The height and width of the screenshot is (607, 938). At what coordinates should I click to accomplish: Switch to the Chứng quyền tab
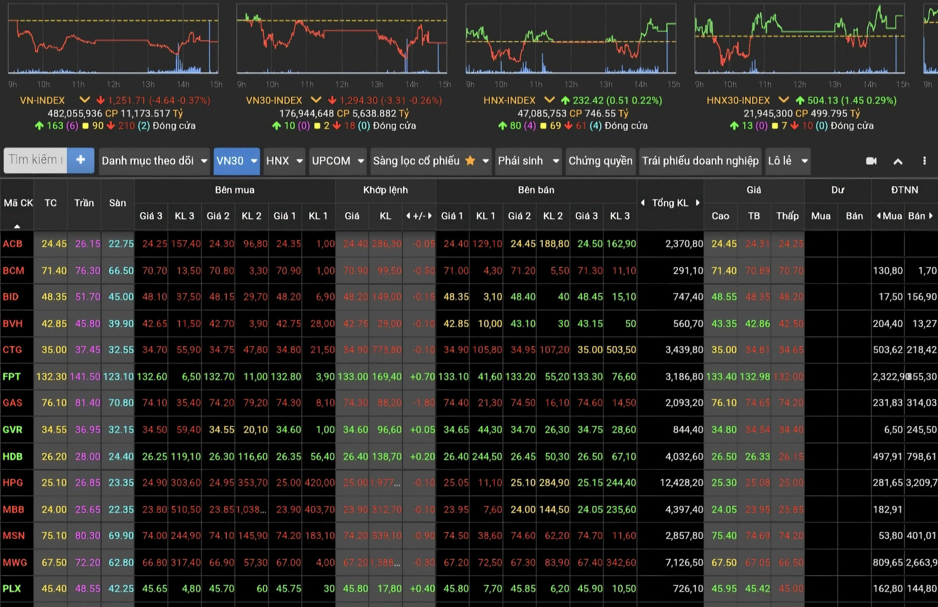coord(600,161)
